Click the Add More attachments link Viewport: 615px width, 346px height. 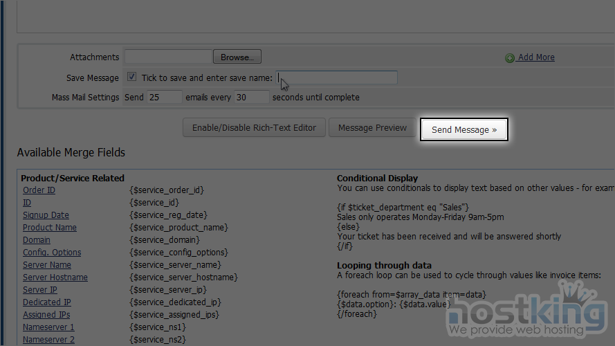pos(536,57)
